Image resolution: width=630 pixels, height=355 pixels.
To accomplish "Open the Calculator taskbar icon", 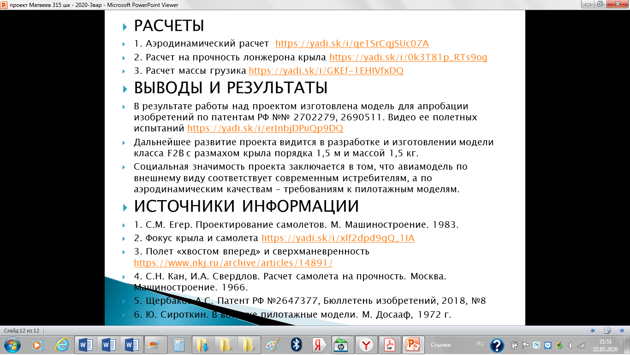I will [179, 345].
